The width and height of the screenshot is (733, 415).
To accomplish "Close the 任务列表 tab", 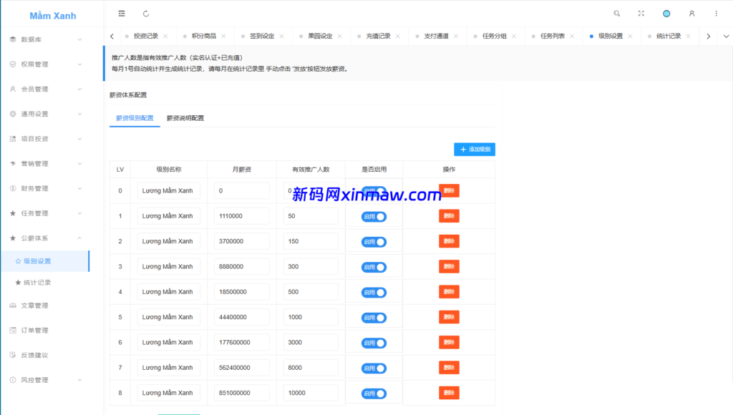I will [x=572, y=36].
